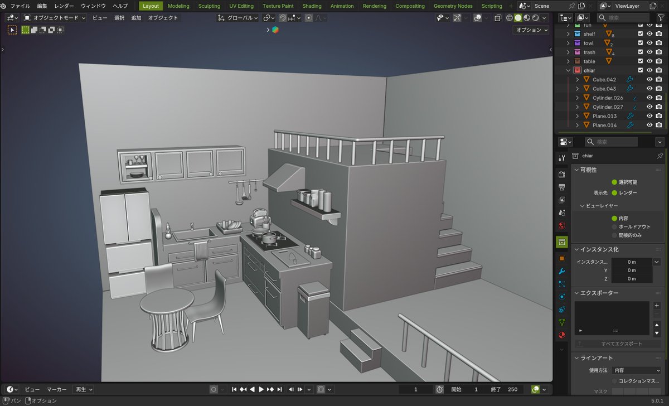Open the Physics properties tab icon
The image size is (669, 406).
[562, 297]
